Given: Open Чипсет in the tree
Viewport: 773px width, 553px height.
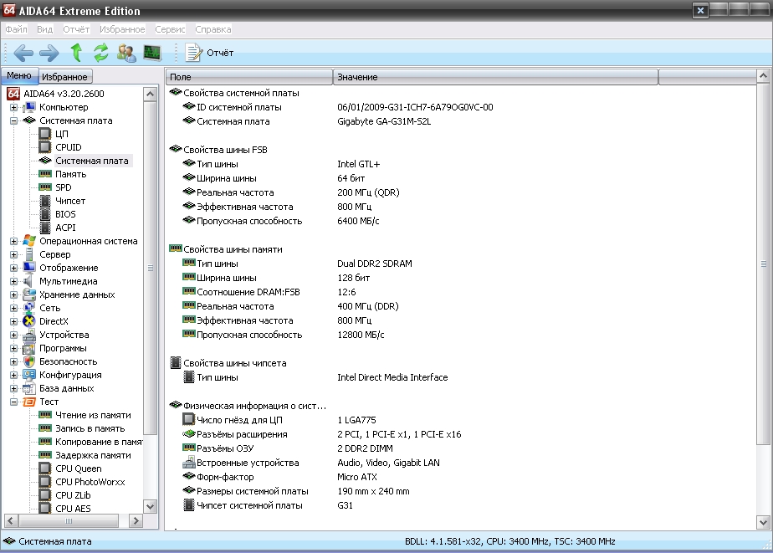Looking at the screenshot, I should click(x=70, y=201).
